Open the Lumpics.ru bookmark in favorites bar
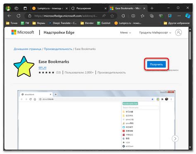Screen dimensions: 196x154 128,23
